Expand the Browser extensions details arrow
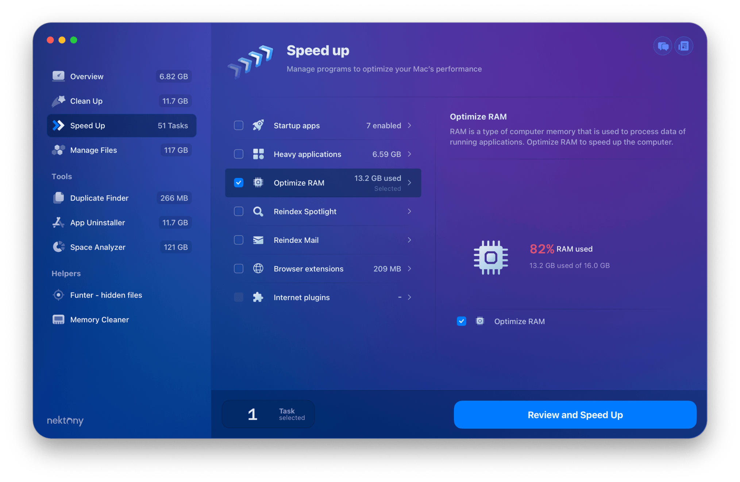This screenshot has height=482, width=740. click(x=411, y=267)
